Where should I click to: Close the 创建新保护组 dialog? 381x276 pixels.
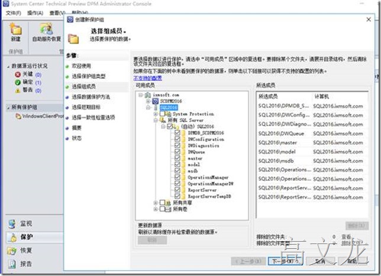(x=369, y=20)
